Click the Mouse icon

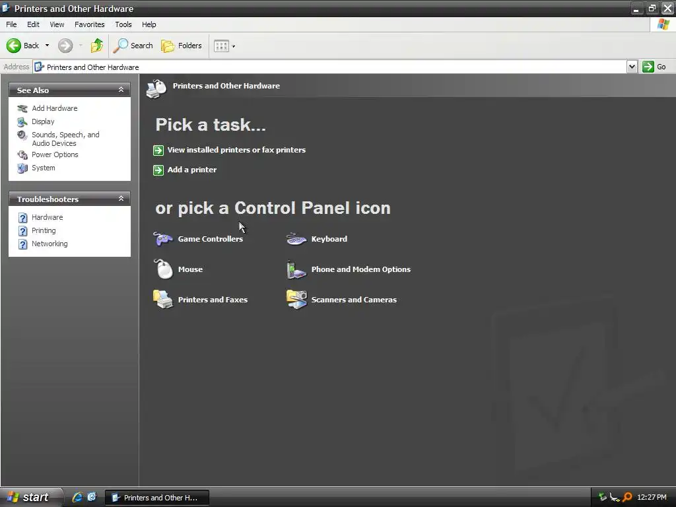click(164, 269)
